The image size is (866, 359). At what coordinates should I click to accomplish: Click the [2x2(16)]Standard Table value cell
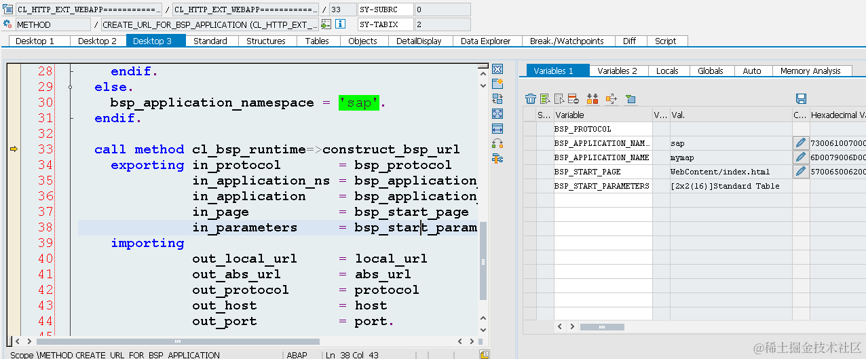[731, 186]
